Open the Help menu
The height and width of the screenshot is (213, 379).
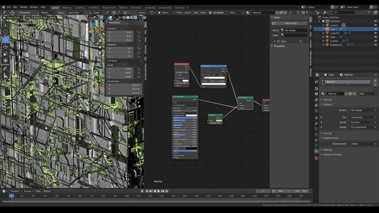point(43,7)
